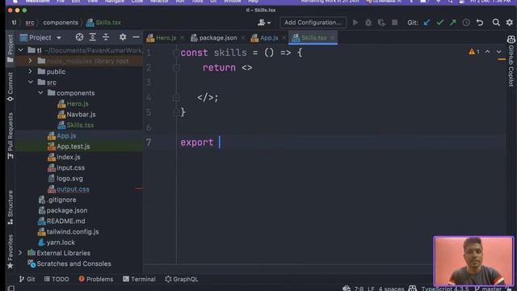The width and height of the screenshot is (517, 291).
Task: Toggle the Structure side panel
Action: coord(11,208)
